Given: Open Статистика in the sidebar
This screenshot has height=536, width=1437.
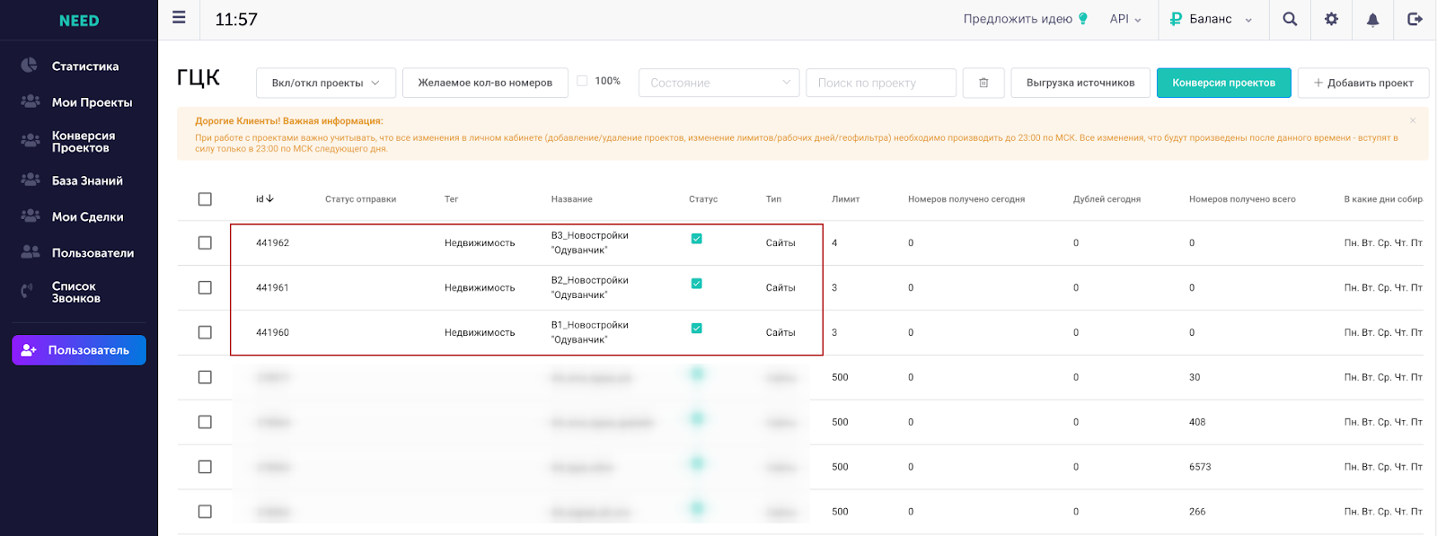Looking at the screenshot, I should coord(85,66).
